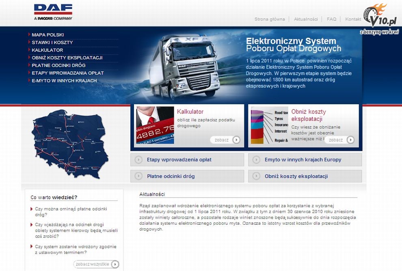Open E-MYTO W INNYCH KRAJACH menu item
This screenshot has width=402, height=271.
64,81
